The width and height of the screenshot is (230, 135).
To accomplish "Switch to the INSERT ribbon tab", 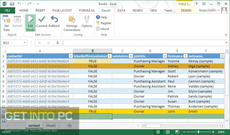I will tap(40, 10).
